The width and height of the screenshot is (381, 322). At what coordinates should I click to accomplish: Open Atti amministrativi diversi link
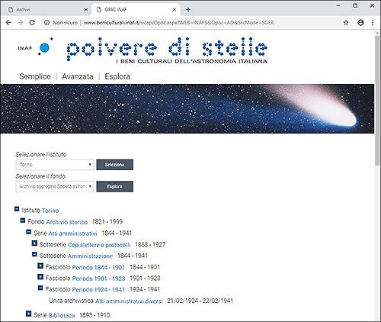coord(129,301)
